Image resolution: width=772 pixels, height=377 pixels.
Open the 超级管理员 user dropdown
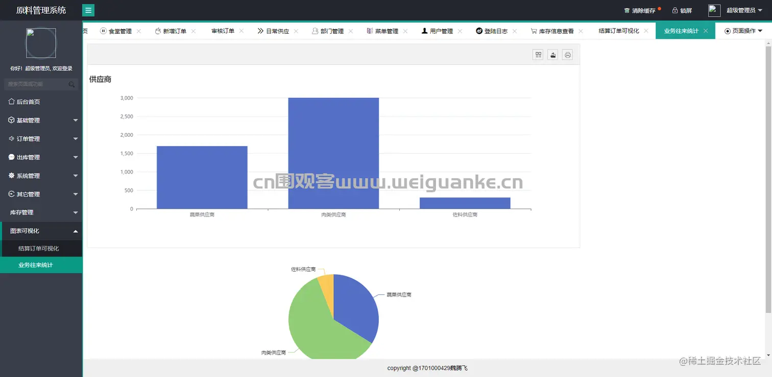[744, 11]
